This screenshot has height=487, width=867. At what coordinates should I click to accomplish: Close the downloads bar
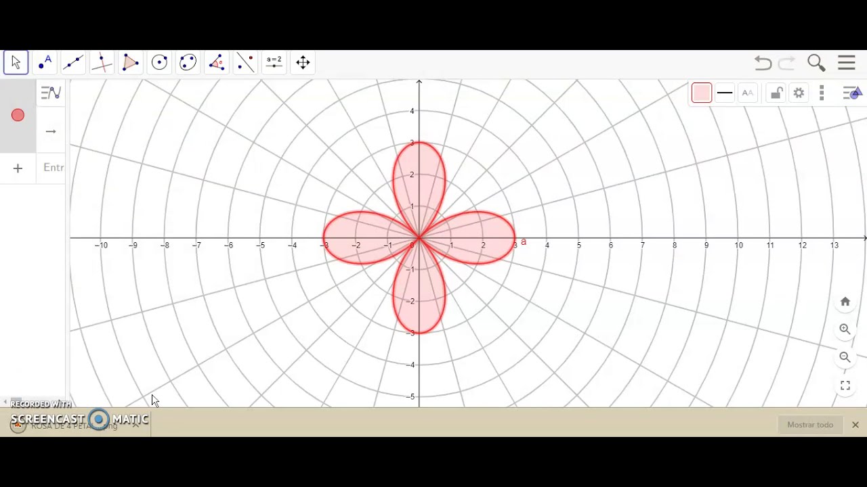pos(855,425)
